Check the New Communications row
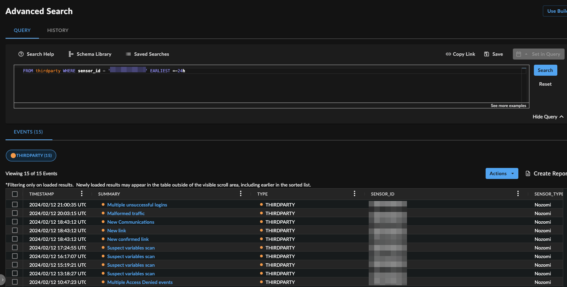Image resolution: width=567 pixels, height=287 pixels. pos(15,222)
